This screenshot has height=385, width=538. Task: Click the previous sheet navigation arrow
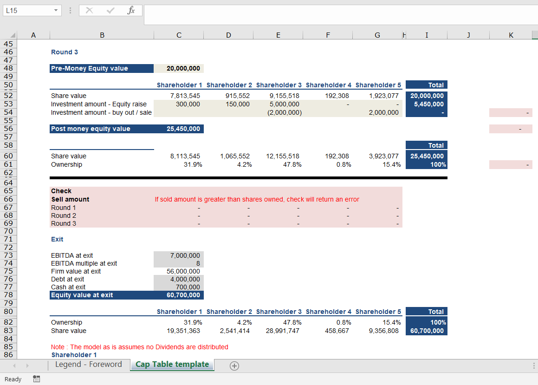[14, 366]
